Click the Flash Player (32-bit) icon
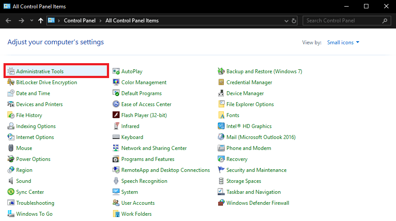396x221 pixels. pos(116,115)
